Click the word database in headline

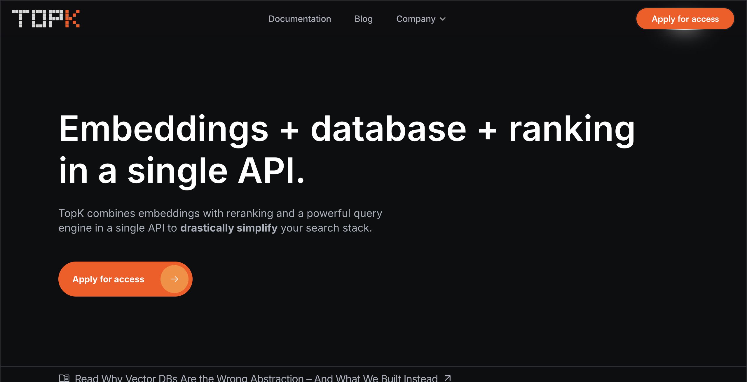pyautogui.click(x=388, y=129)
